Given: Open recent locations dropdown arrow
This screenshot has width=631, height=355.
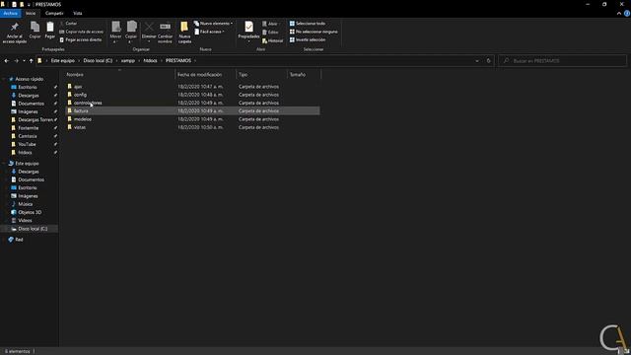Looking at the screenshot, I should [24, 61].
